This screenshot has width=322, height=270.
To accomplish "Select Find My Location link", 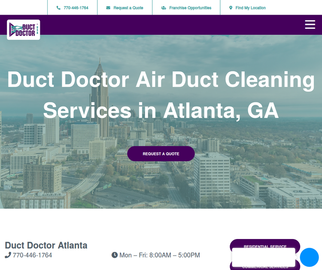I will point(251,8).
